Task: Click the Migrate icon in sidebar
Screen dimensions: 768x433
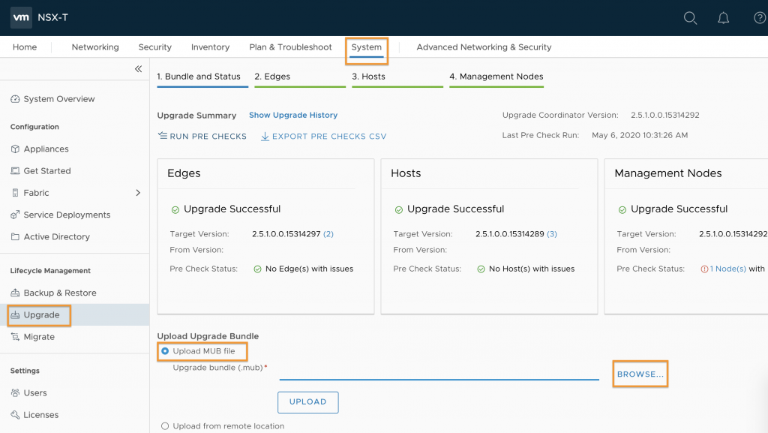Action: [x=15, y=337]
